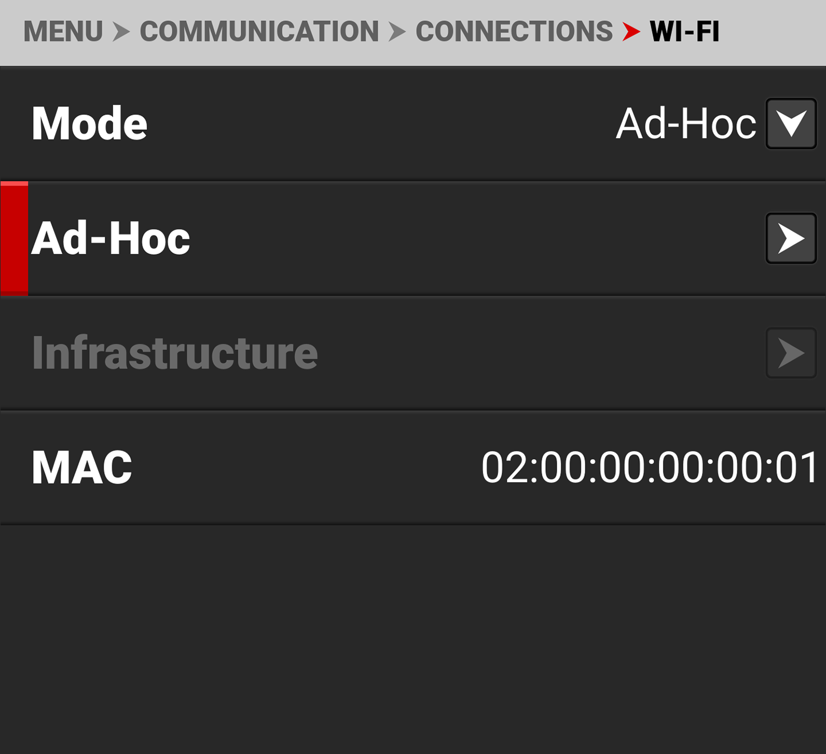
Task: Activate the Infrastructure row
Action: [175, 353]
